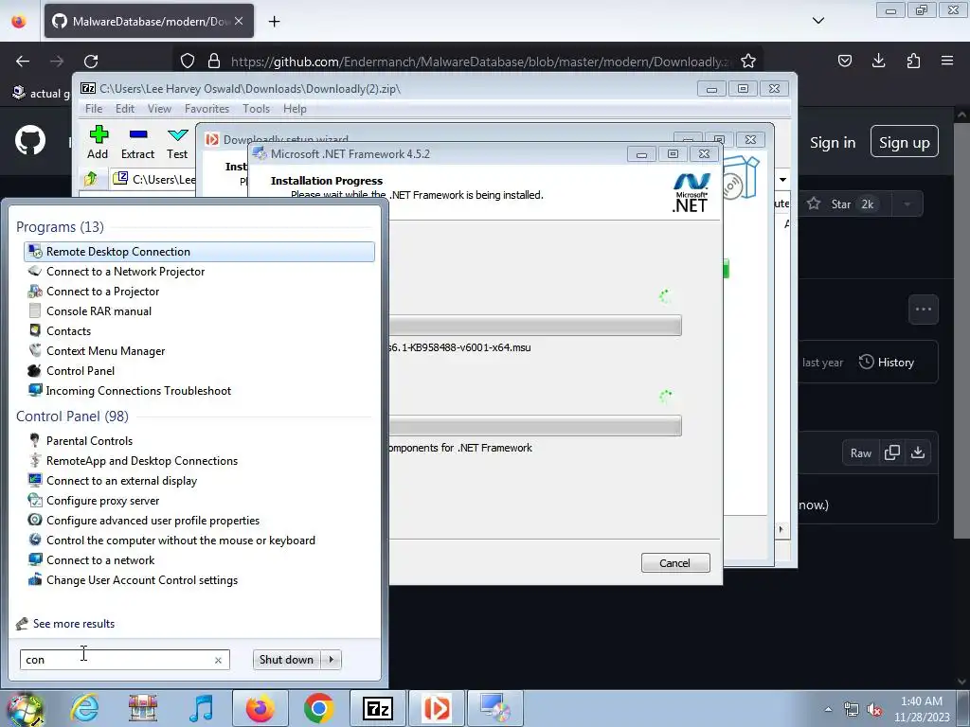Viewport: 970px width, 727px height.
Task: Click the Raw button on GitHub
Action: pos(860,452)
